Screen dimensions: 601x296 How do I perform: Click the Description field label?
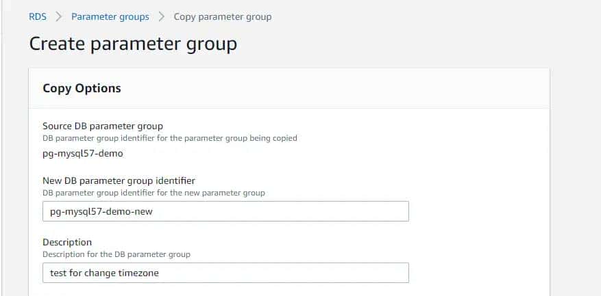coord(67,242)
